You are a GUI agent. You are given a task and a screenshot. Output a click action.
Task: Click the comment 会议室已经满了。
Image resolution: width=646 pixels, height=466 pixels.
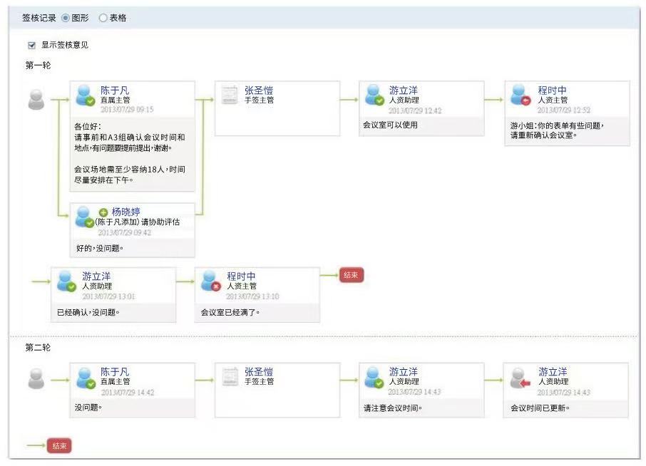(x=230, y=312)
